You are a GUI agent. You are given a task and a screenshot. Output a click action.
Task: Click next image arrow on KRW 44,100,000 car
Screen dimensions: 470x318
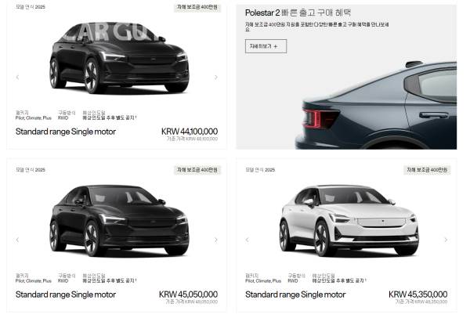point(216,78)
